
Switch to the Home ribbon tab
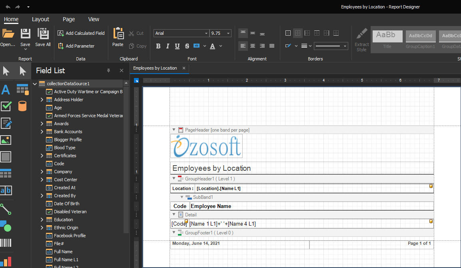[11, 20]
